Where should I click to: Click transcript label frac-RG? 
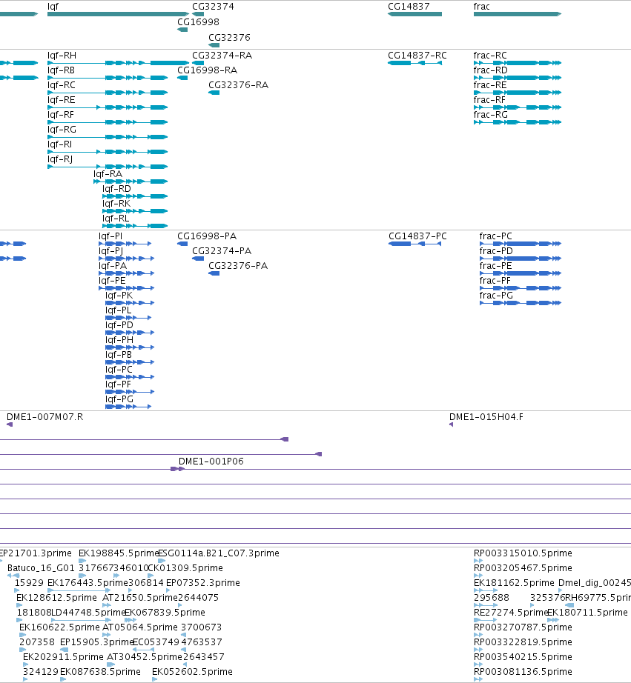point(491,115)
